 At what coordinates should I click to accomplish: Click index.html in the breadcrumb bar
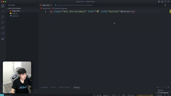tap(47, 8)
